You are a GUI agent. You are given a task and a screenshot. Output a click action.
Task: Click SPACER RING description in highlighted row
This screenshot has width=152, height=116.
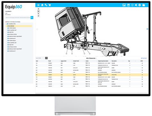(x=114, y=75)
